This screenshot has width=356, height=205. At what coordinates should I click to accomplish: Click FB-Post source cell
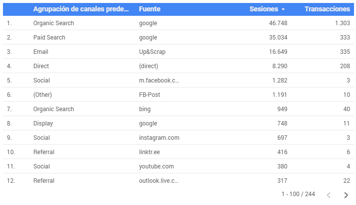click(149, 94)
